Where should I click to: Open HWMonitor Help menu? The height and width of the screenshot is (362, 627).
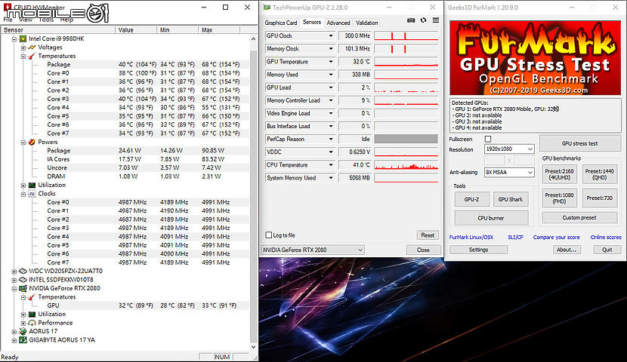pyautogui.click(x=66, y=20)
